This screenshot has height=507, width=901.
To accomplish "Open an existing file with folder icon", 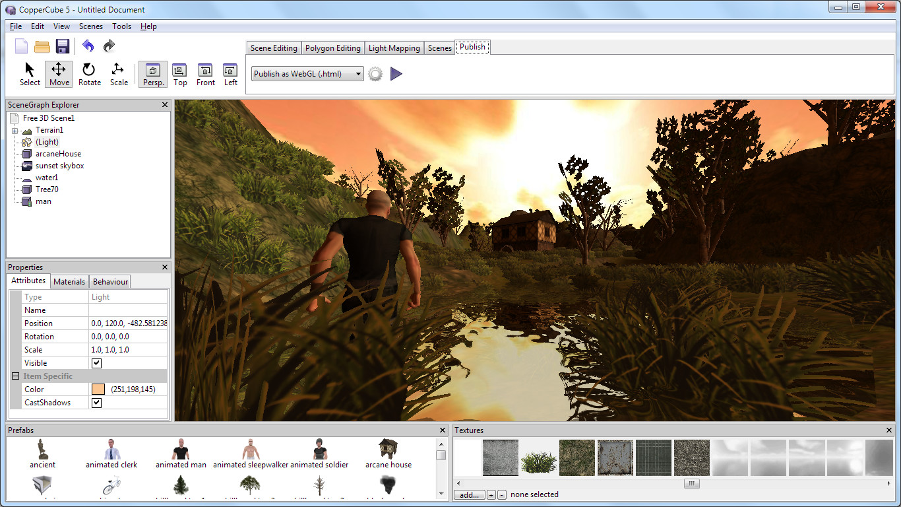I will click(42, 46).
